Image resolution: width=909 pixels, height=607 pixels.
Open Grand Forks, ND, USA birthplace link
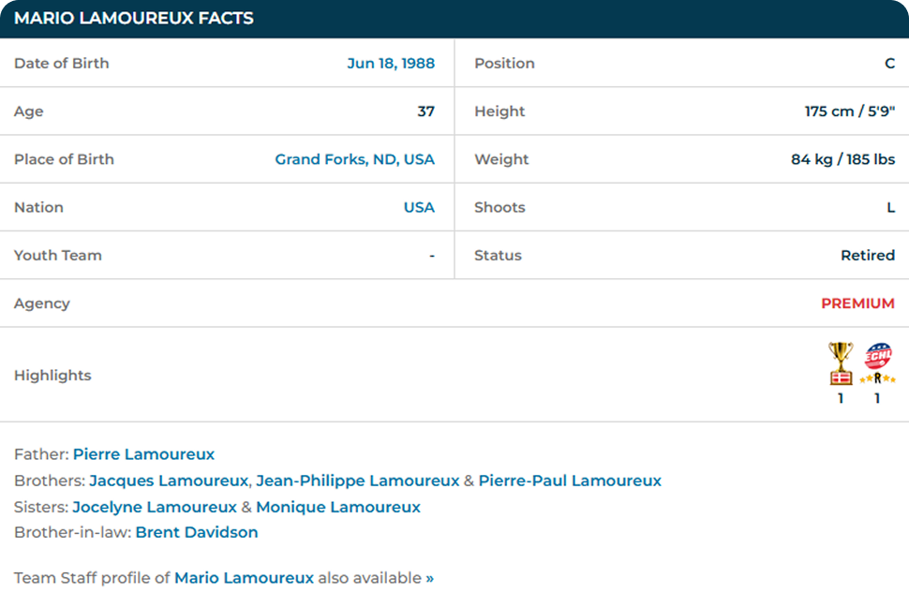click(x=354, y=159)
